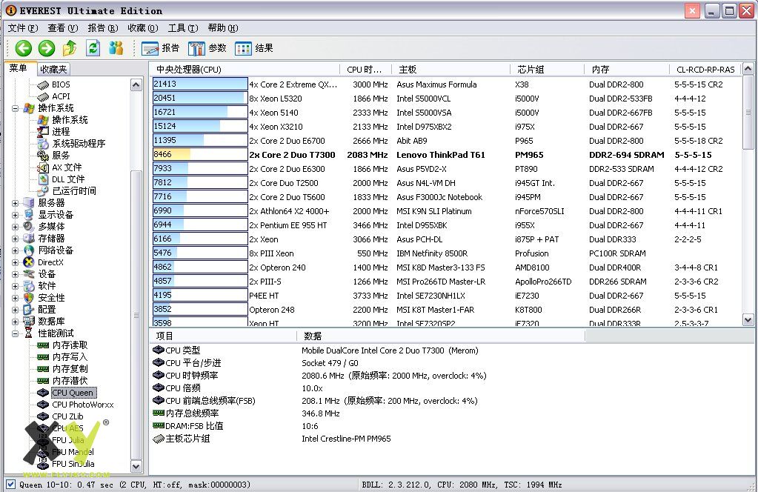Click the 报告 report toolbar button
This screenshot has width=758, height=492.
click(x=161, y=48)
